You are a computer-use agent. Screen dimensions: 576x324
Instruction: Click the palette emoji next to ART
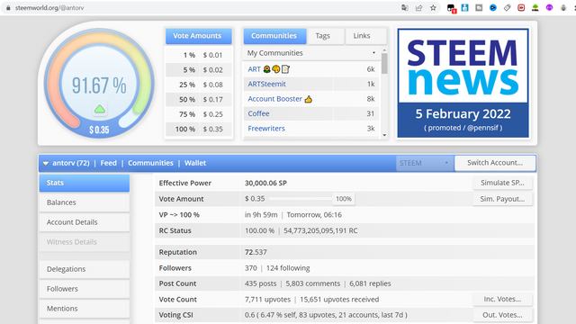(x=276, y=69)
